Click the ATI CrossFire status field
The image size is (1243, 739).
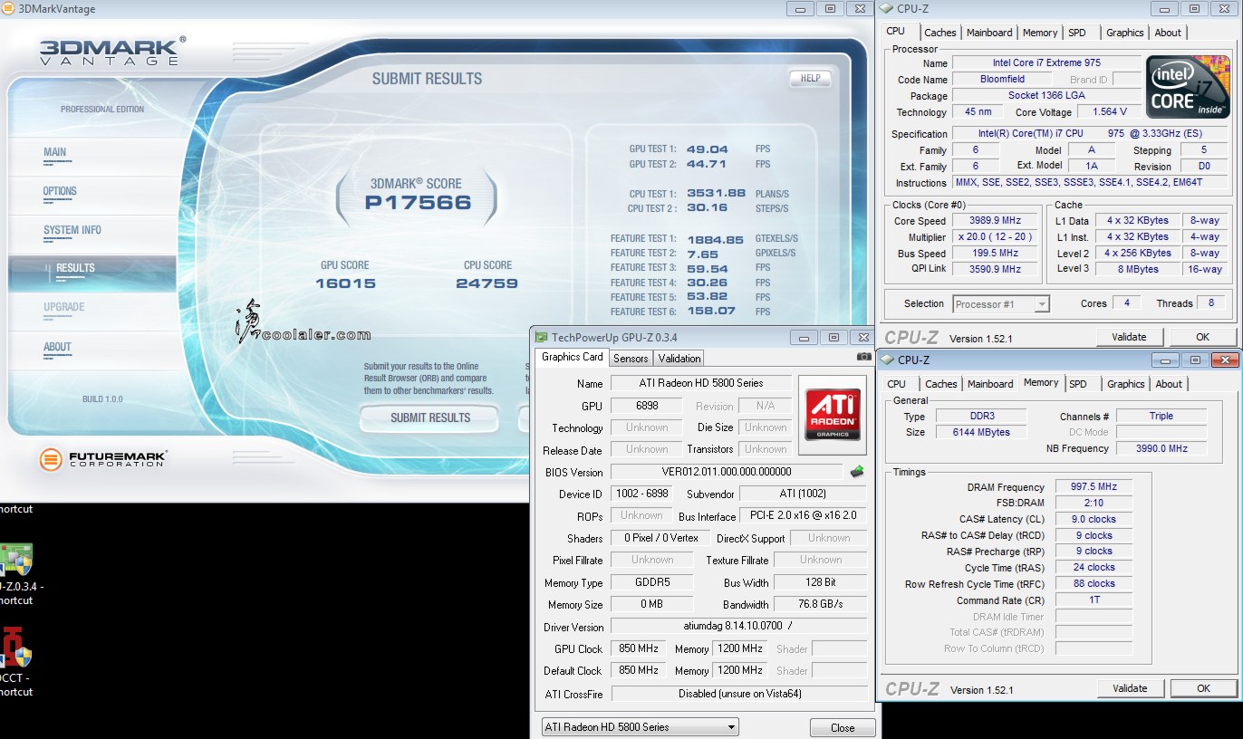pyautogui.click(x=738, y=694)
